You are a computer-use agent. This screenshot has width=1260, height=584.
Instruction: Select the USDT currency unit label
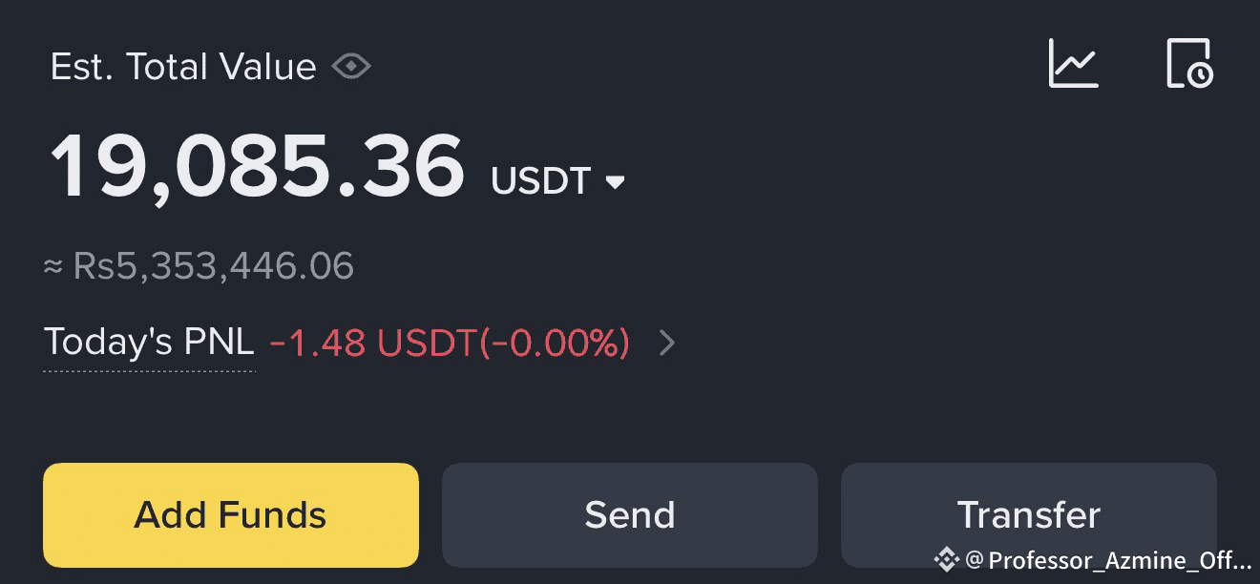(540, 180)
